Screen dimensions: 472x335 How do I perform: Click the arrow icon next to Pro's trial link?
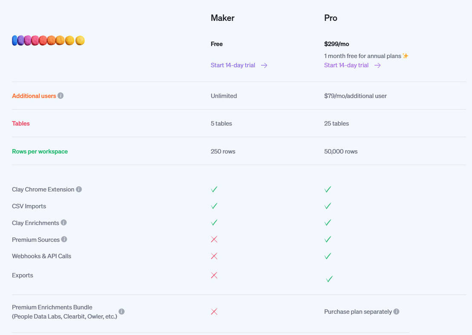[x=377, y=65]
